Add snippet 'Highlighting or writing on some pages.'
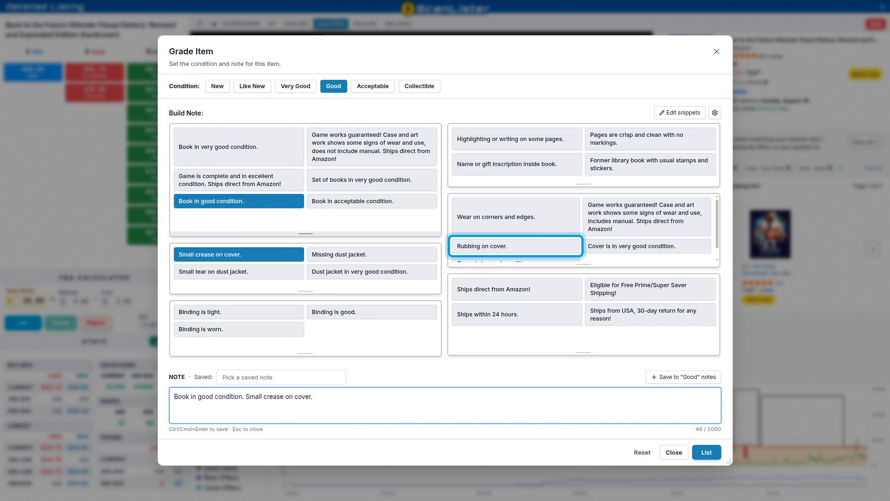Screen dimensions: 890x501 point(517,139)
